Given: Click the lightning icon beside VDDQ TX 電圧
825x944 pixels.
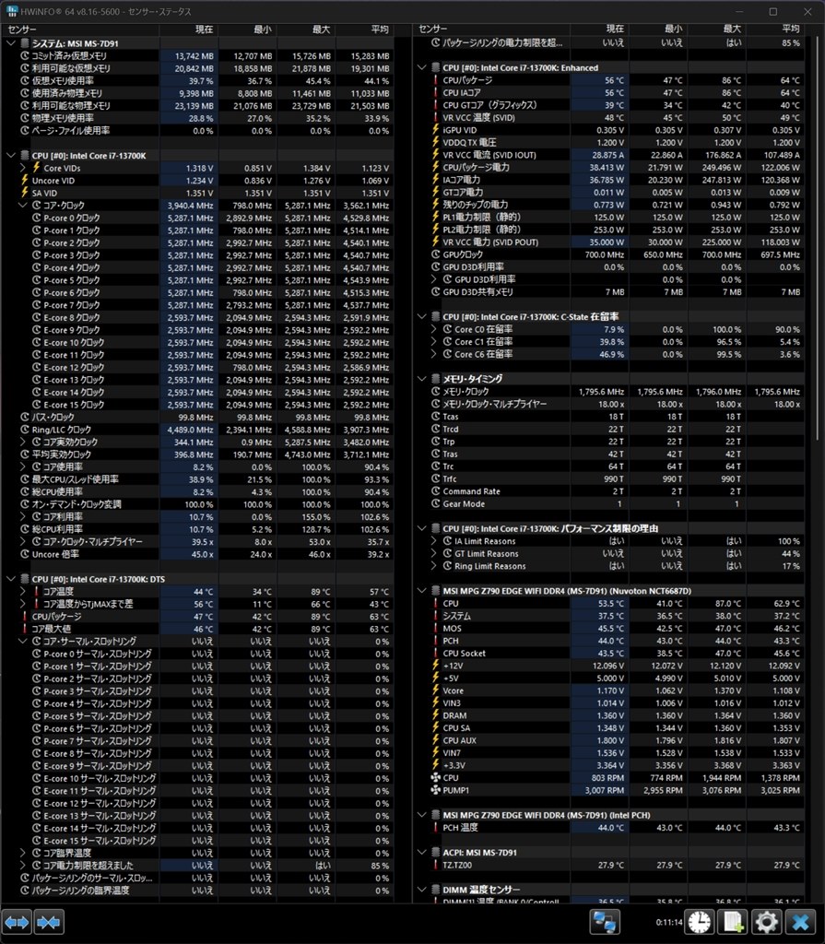Looking at the screenshot, I should 435,142.
